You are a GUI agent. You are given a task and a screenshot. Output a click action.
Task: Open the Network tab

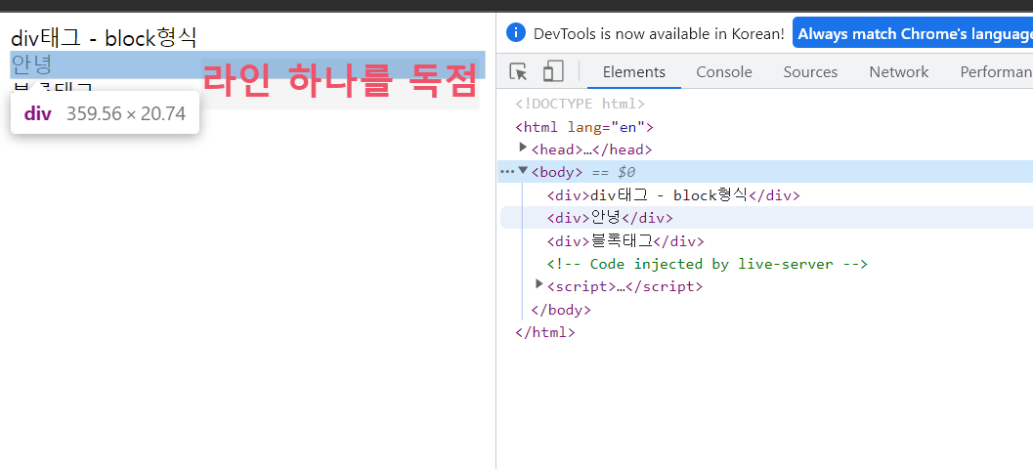tap(898, 71)
